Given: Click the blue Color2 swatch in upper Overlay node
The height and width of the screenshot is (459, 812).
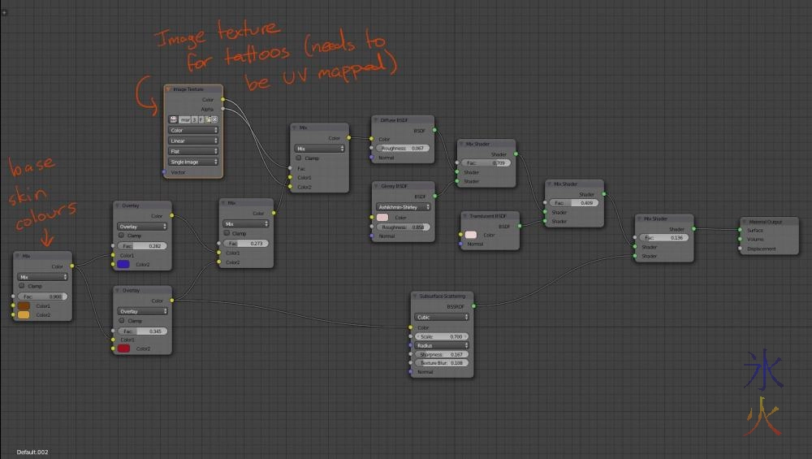Looking at the screenshot, I should pyautogui.click(x=124, y=264).
